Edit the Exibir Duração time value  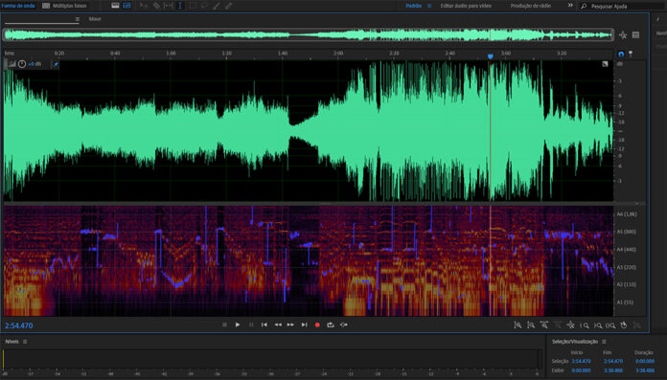pos(645,370)
